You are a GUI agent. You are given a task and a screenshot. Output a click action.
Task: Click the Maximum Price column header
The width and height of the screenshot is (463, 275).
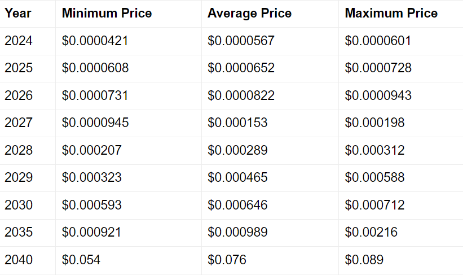pos(391,14)
